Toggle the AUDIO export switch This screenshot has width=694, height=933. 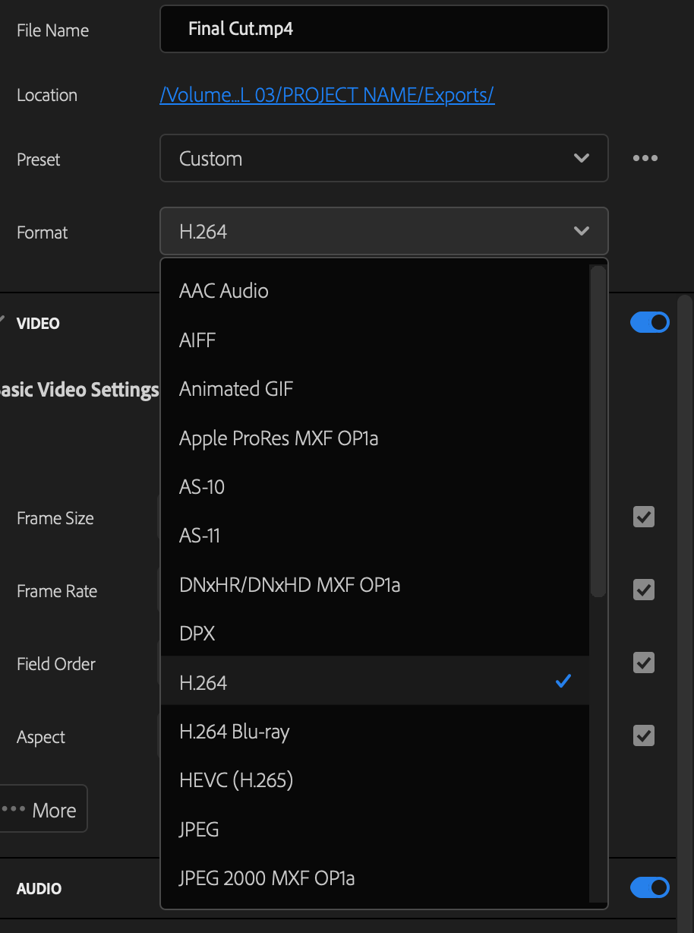coord(650,887)
